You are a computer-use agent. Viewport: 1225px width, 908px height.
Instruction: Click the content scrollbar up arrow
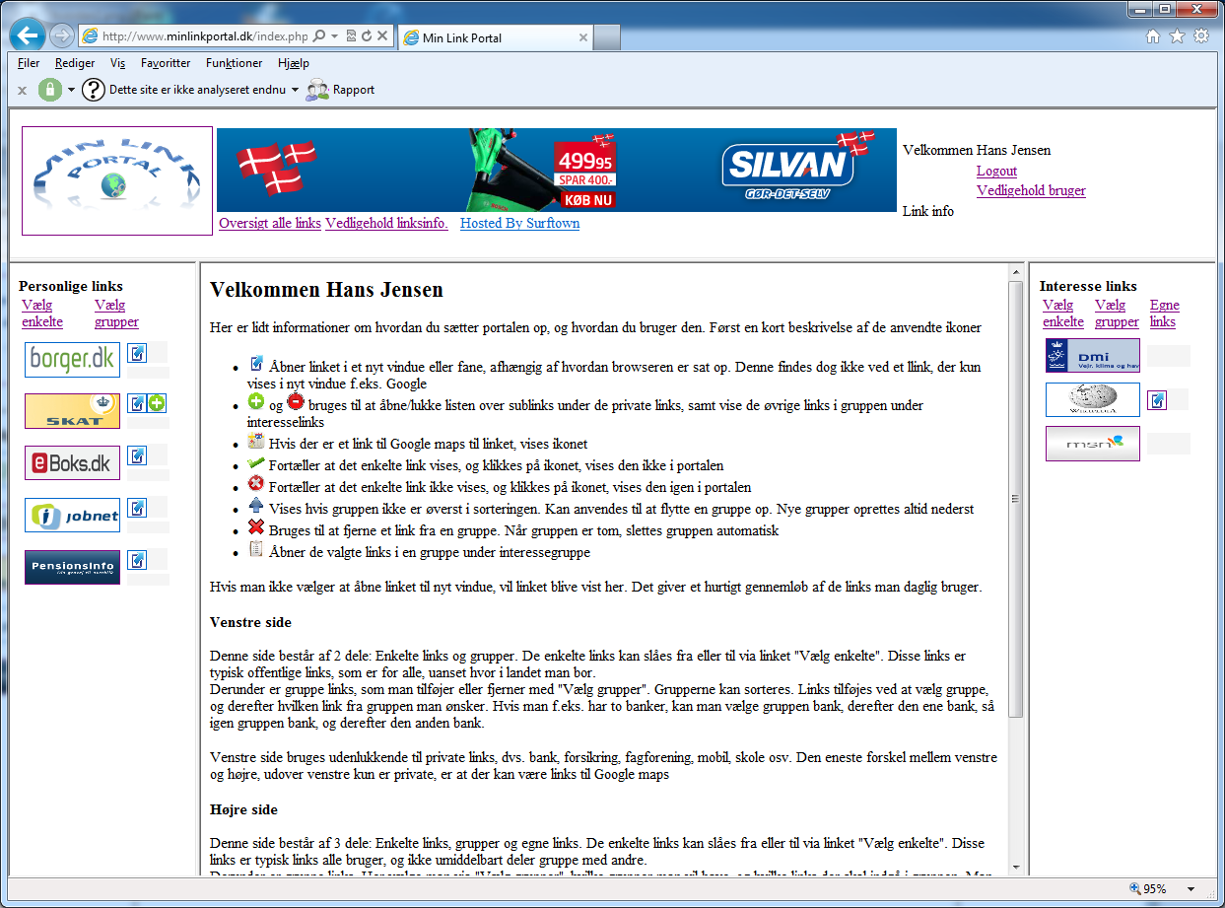click(x=1015, y=272)
